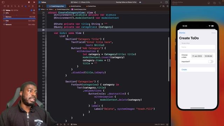Click the simulator screenshot icon

214,3
